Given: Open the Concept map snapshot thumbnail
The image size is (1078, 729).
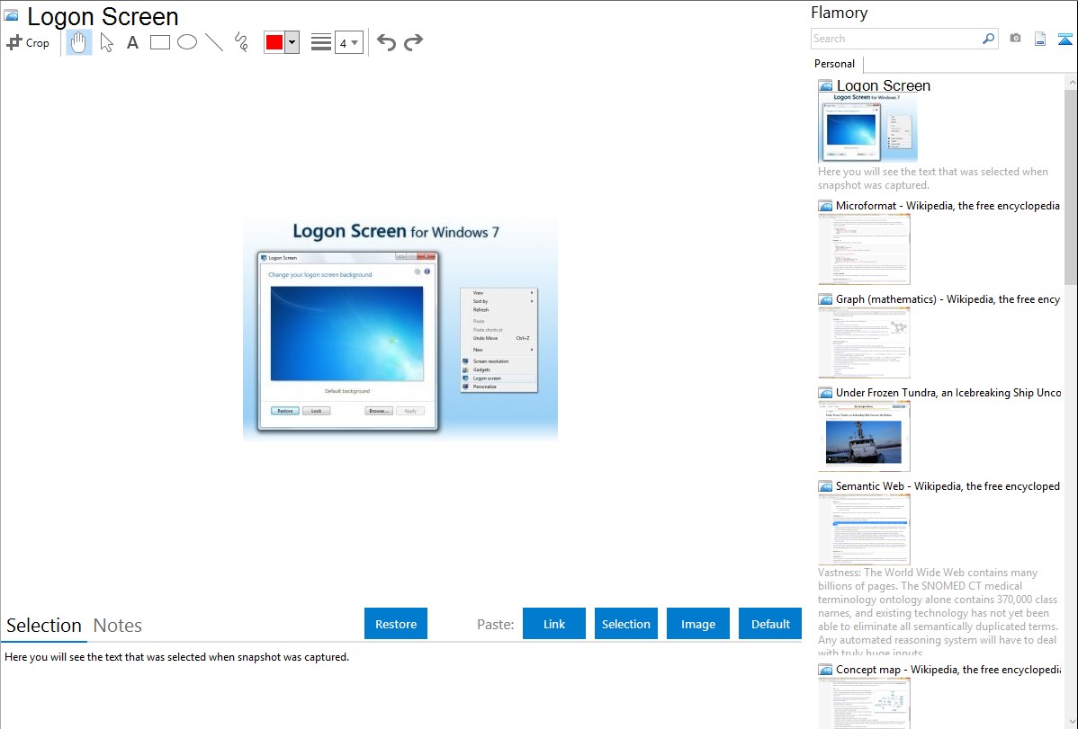Looking at the screenshot, I should [864, 704].
